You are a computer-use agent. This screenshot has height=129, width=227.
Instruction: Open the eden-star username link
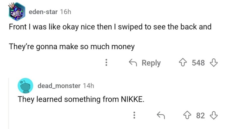[43, 12]
